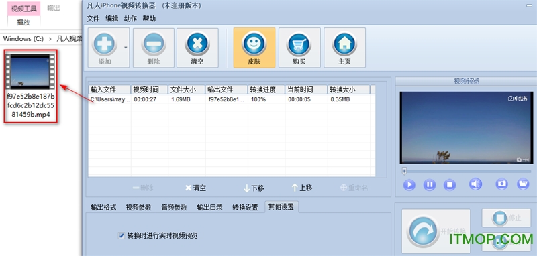This screenshot has height=256, width=537.
Task: Open the 编辑 menu
Action: [x=111, y=19]
